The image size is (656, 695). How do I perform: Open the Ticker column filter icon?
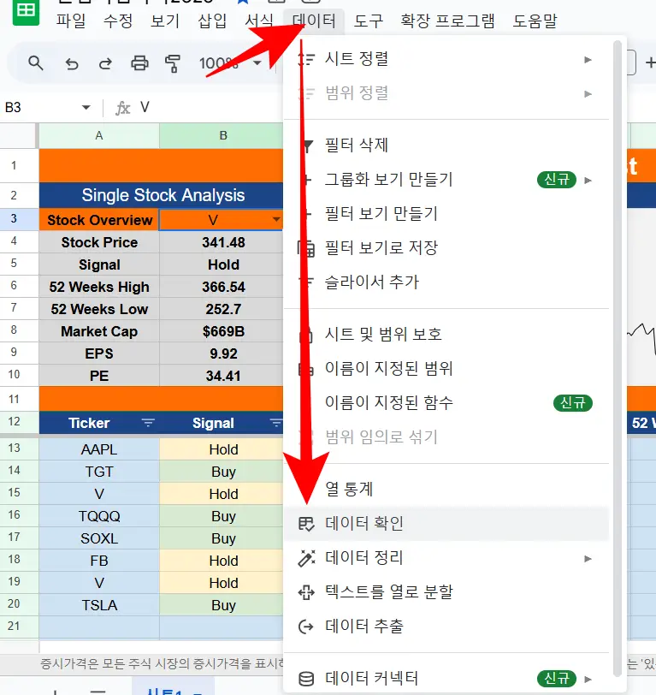148,423
